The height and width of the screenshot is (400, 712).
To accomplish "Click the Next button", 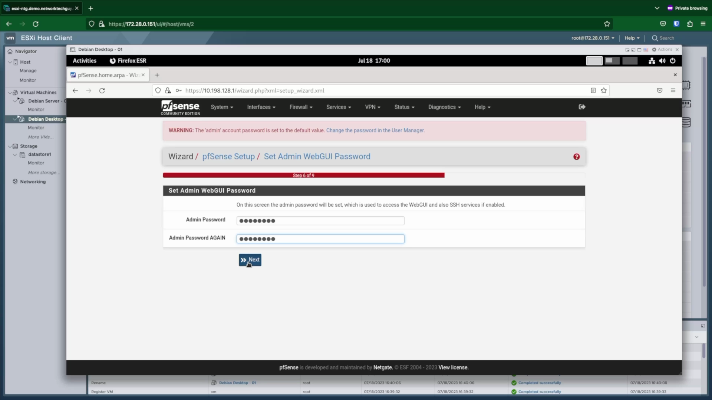I will tap(250, 260).
